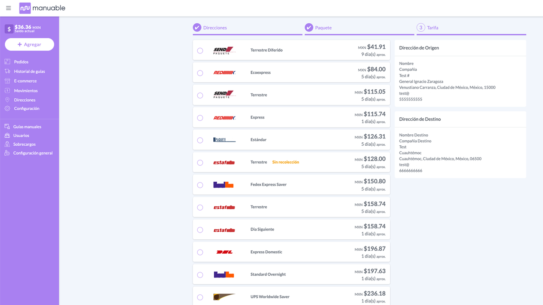Select the Terrestre Diferido $41.91 radio option

(x=200, y=51)
